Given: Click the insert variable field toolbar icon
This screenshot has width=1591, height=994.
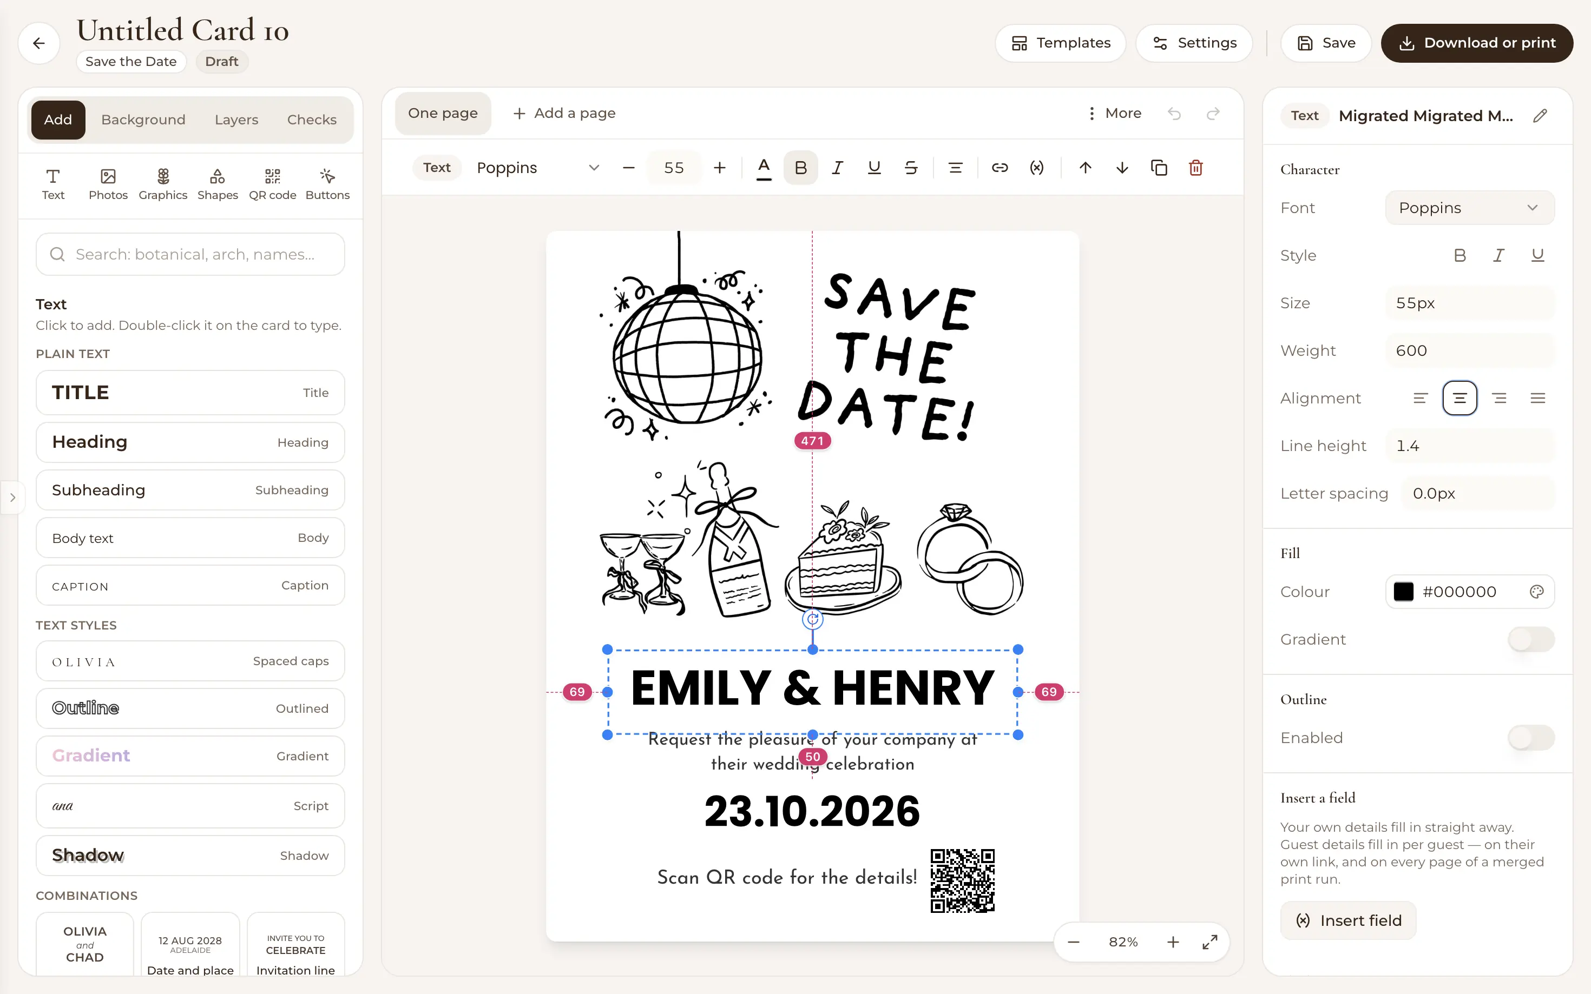Looking at the screenshot, I should (x=1036, y=168).
